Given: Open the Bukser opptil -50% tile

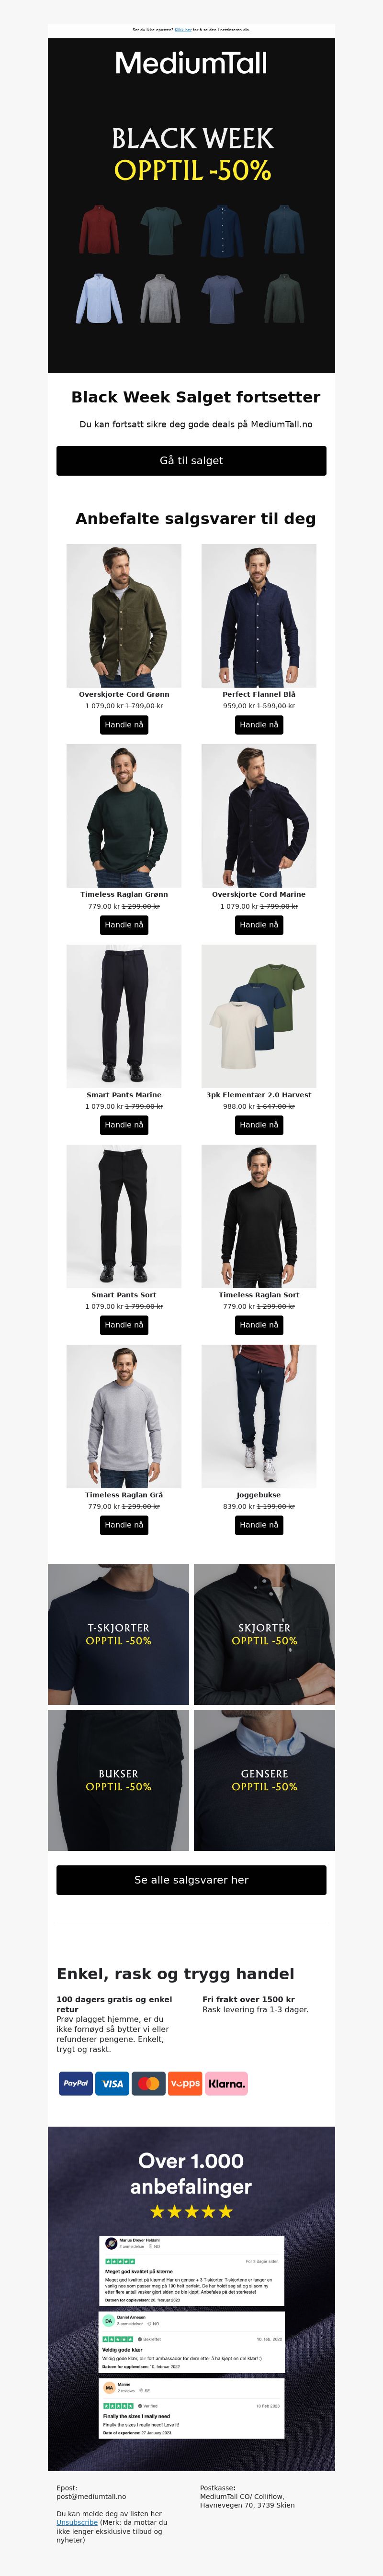Looking at the screenshot, I should [118, 1780].
